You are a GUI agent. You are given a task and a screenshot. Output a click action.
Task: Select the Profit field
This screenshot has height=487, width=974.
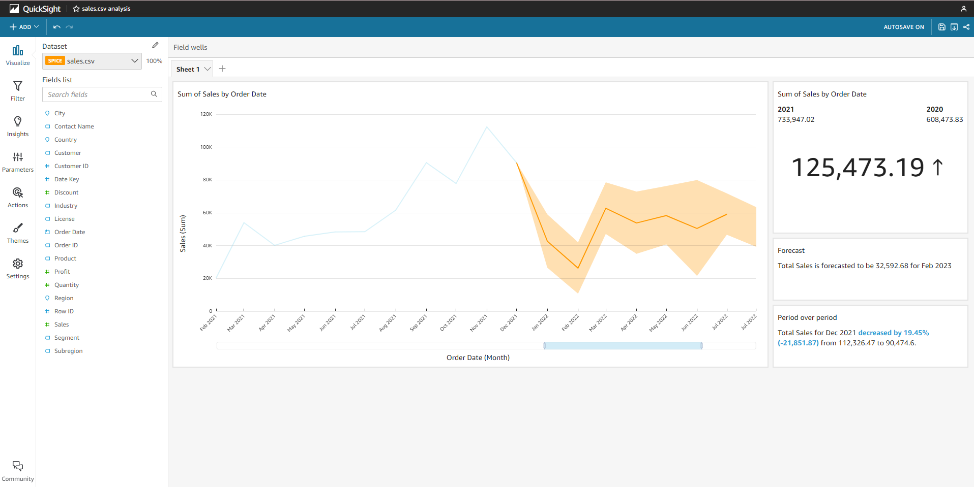[62, 272]
